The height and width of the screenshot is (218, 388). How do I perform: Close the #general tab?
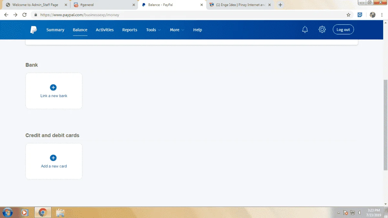pyautogui.click(x=134, y=5)
